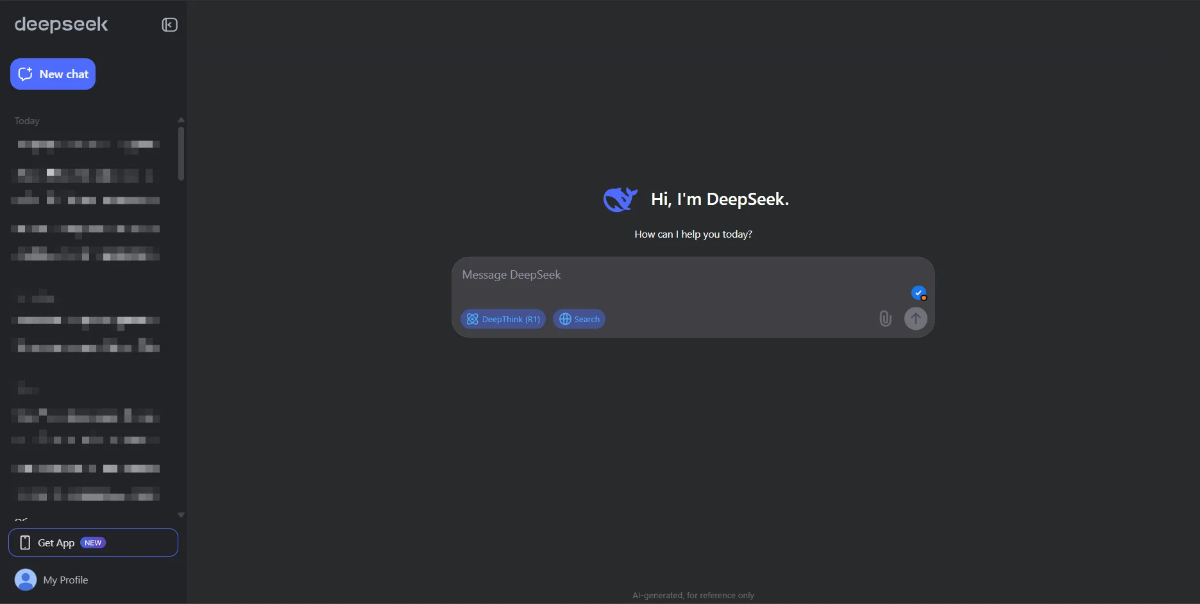The image size is (1200, 604).
Task: Start a New chat
Action: (53, 74)
